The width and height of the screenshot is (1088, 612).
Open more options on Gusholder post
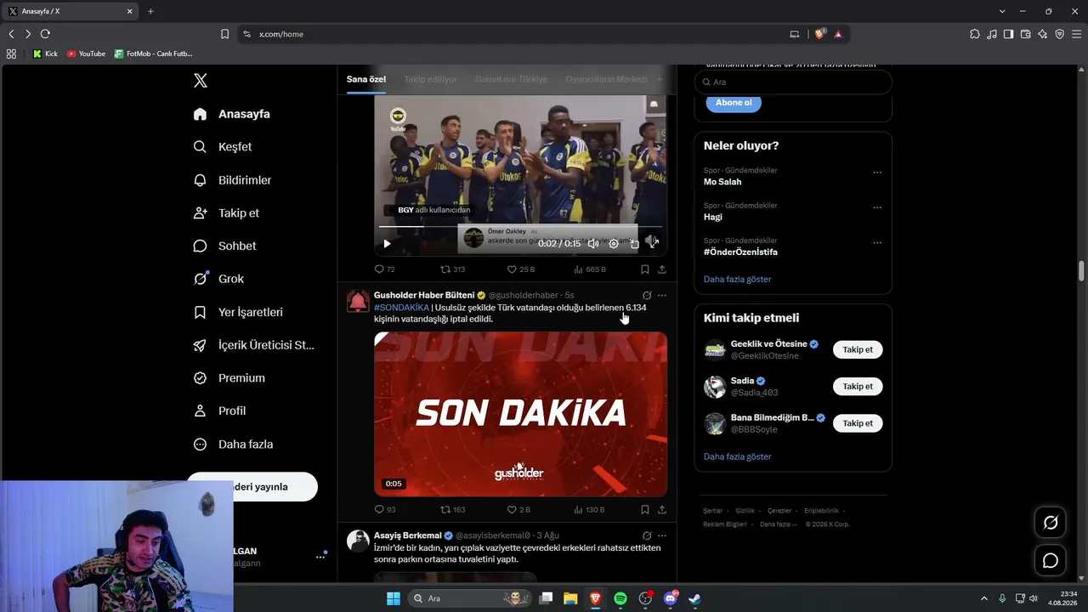(662, 296)
